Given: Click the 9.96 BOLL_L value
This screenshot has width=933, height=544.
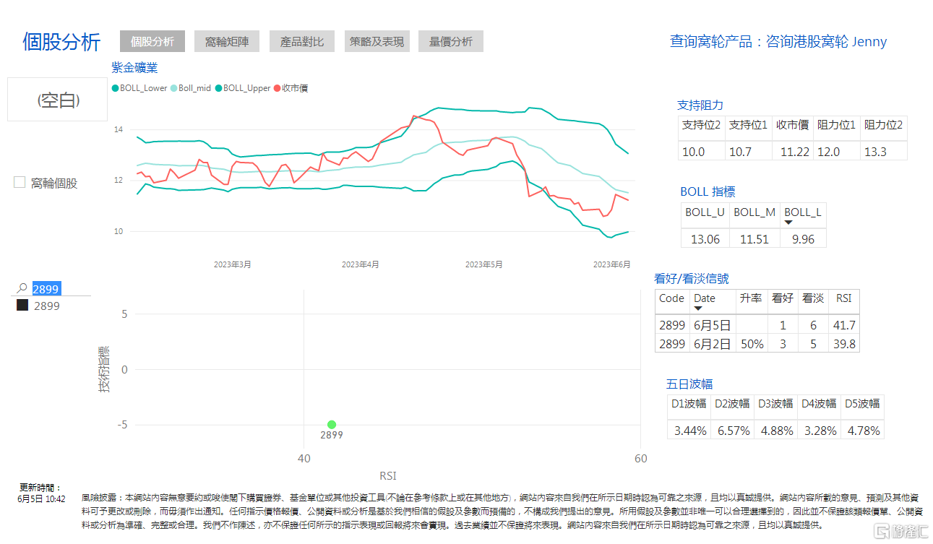Looking at the screenshot, I should click(x=803, y=239).
